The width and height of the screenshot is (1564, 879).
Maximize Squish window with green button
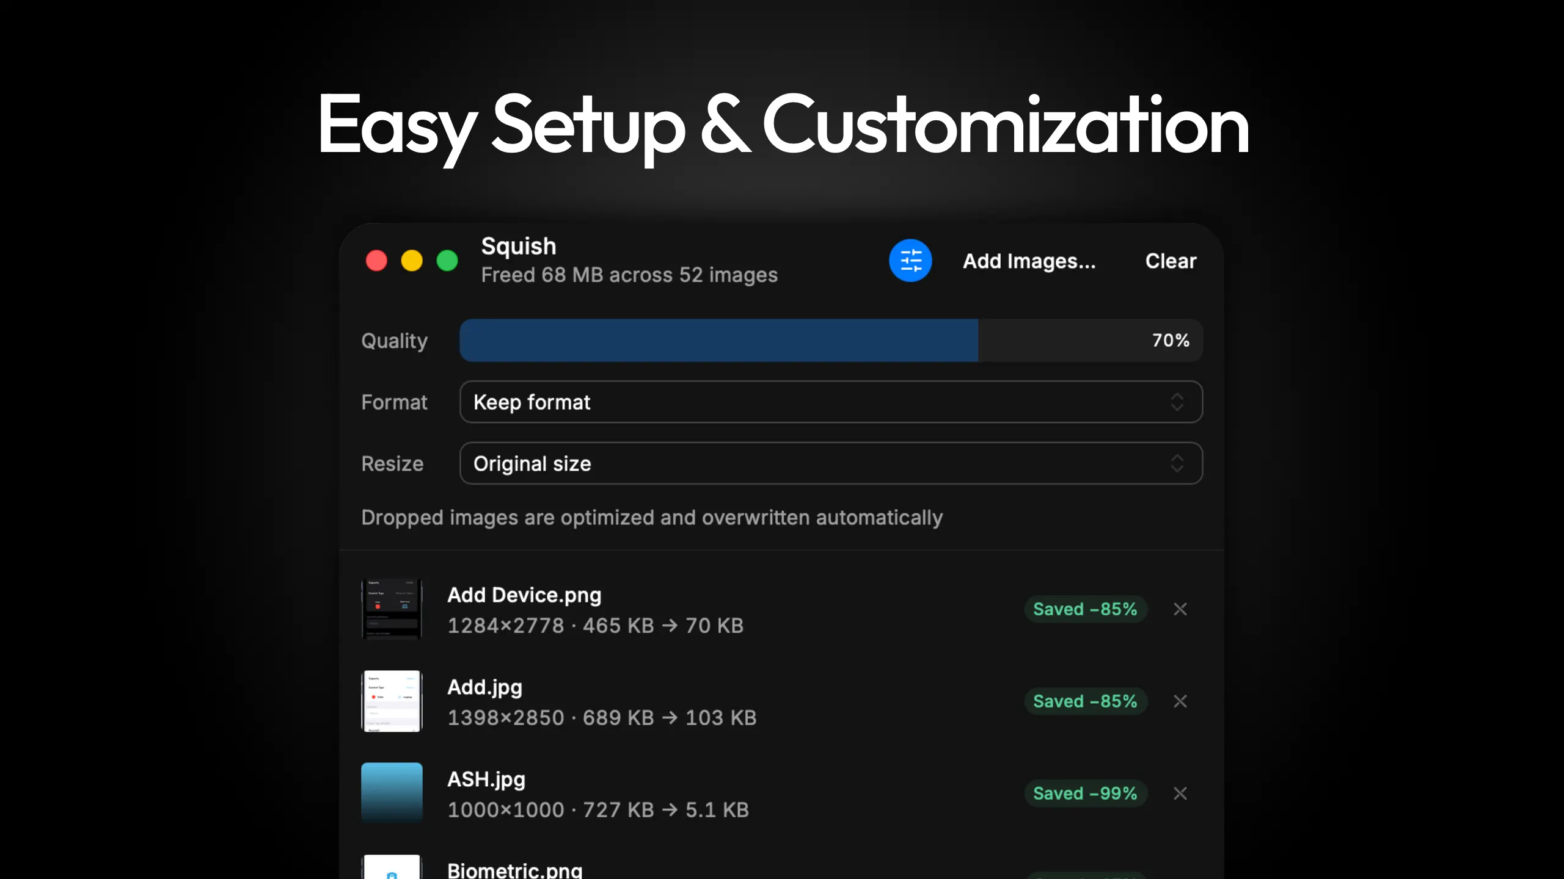447,261
